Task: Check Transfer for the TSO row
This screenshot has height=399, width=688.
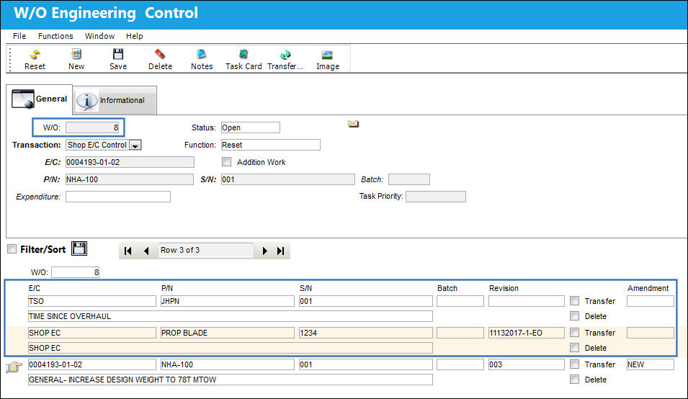Action: [574, 301]
